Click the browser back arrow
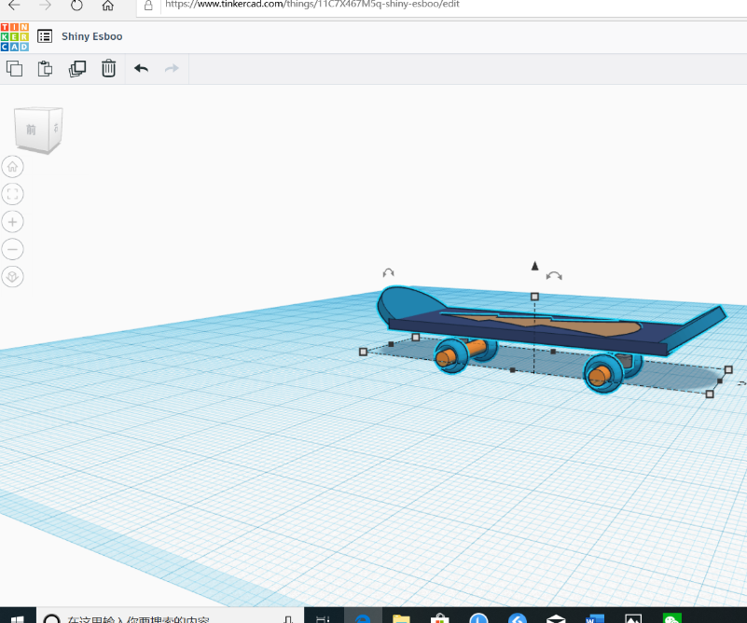This screenshot has height=623, width=747. point(14,6)
